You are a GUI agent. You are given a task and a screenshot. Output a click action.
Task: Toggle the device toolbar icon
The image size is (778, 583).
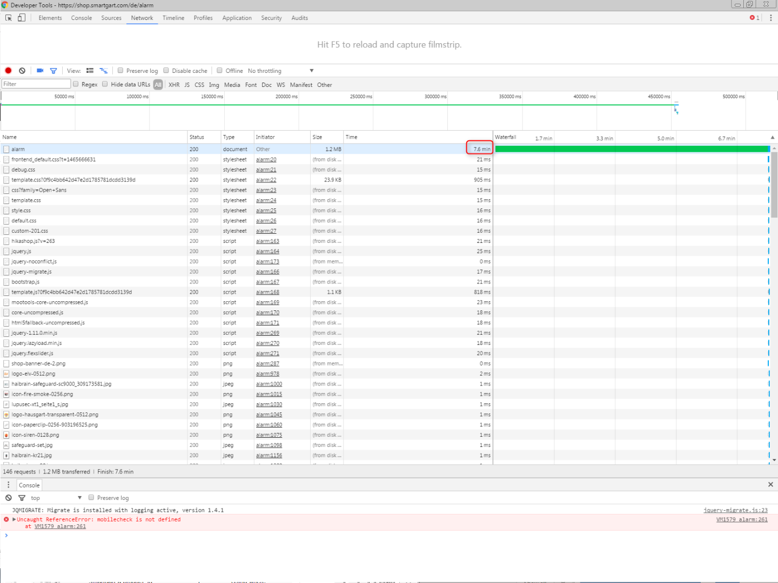point(22,18)
